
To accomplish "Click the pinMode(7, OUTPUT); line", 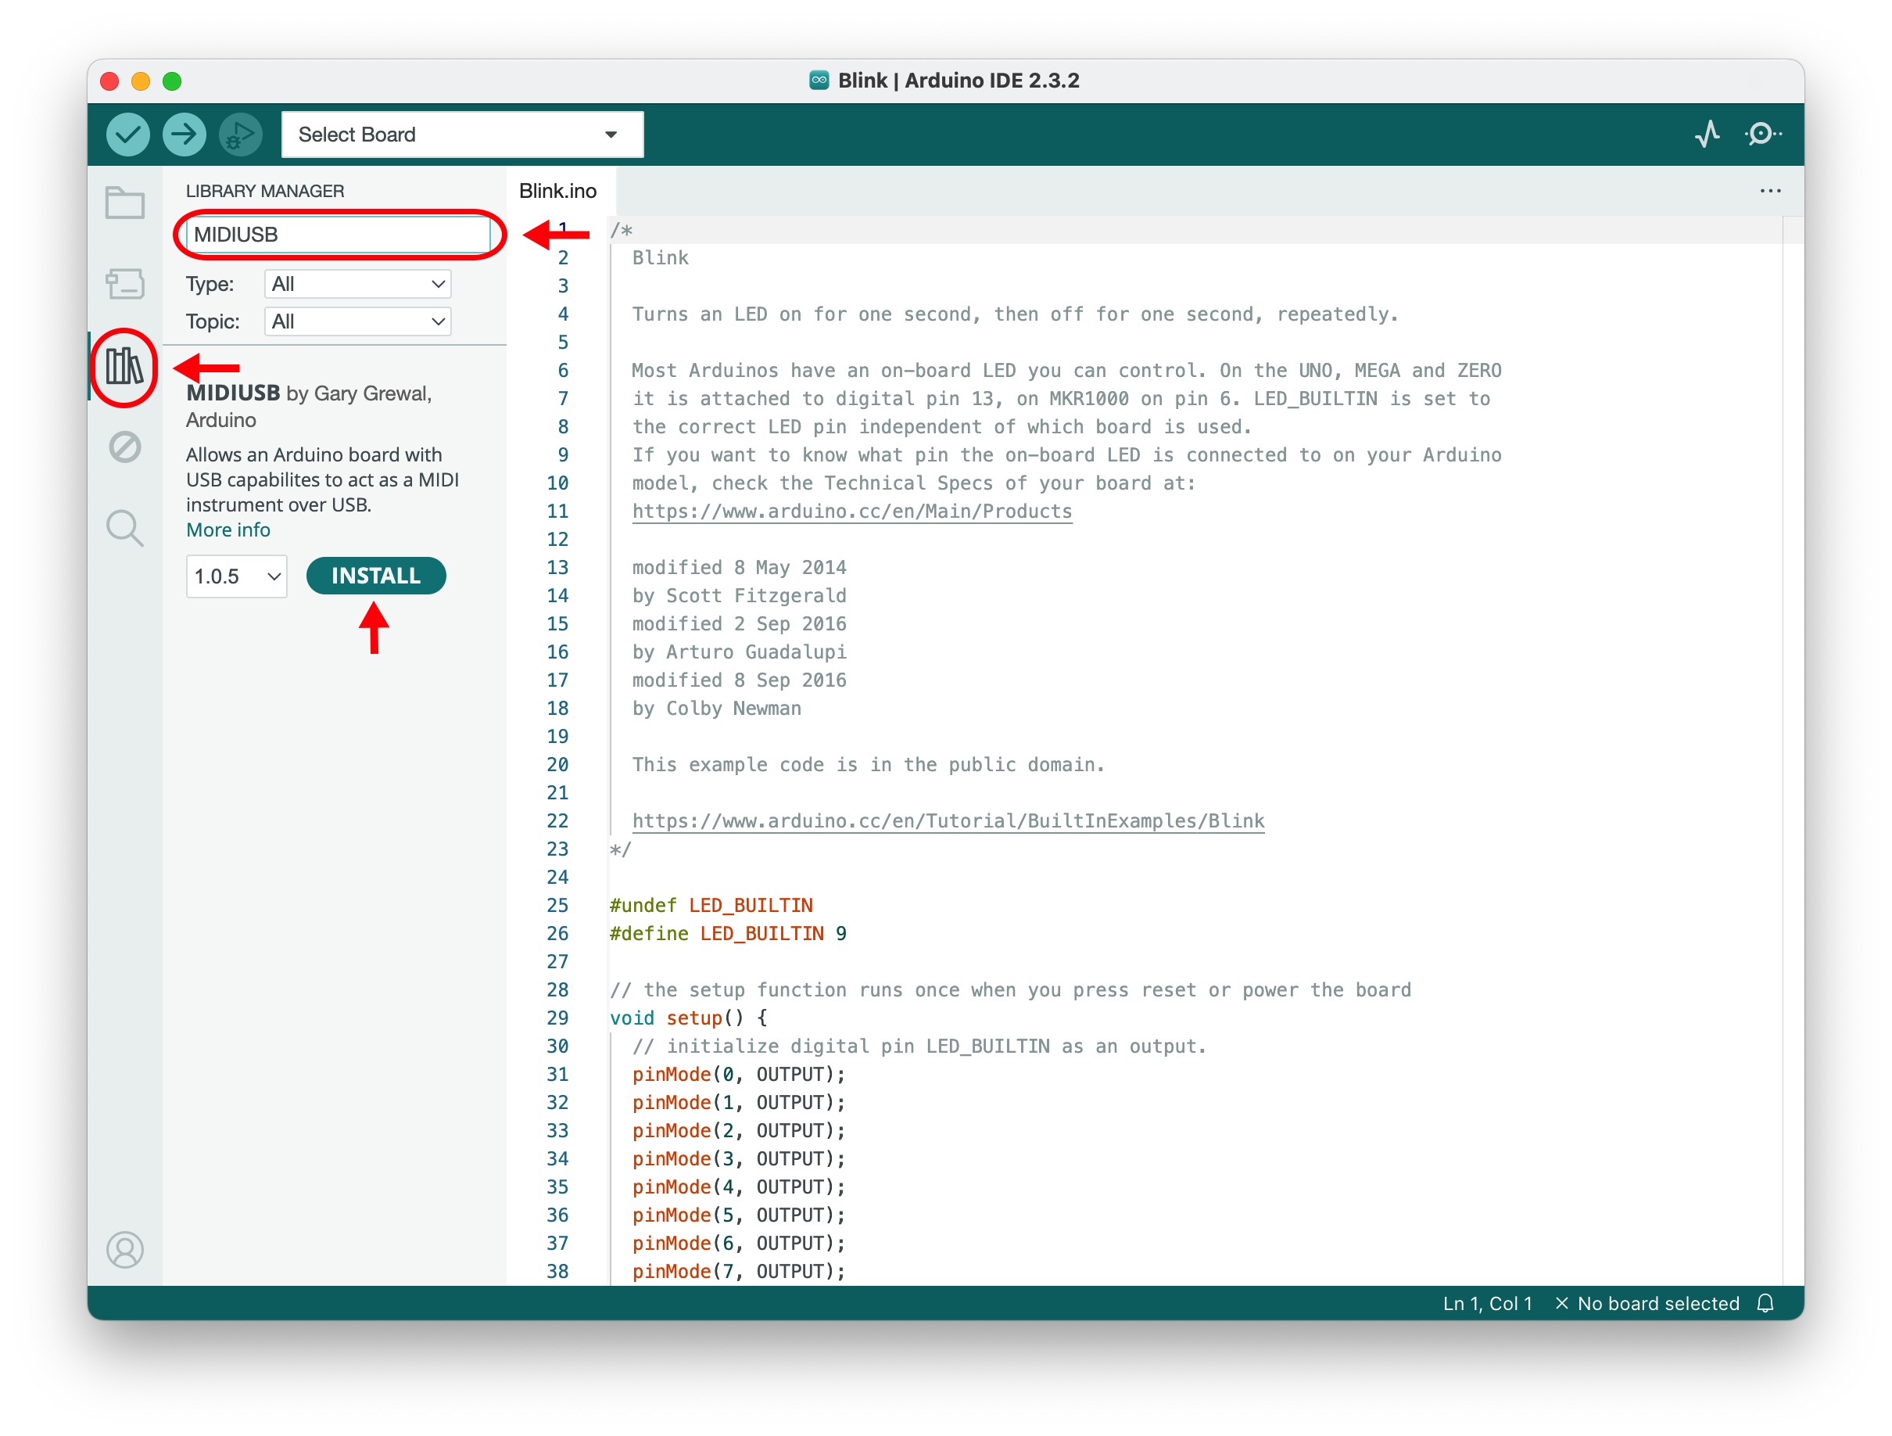I will [738, 1272].
